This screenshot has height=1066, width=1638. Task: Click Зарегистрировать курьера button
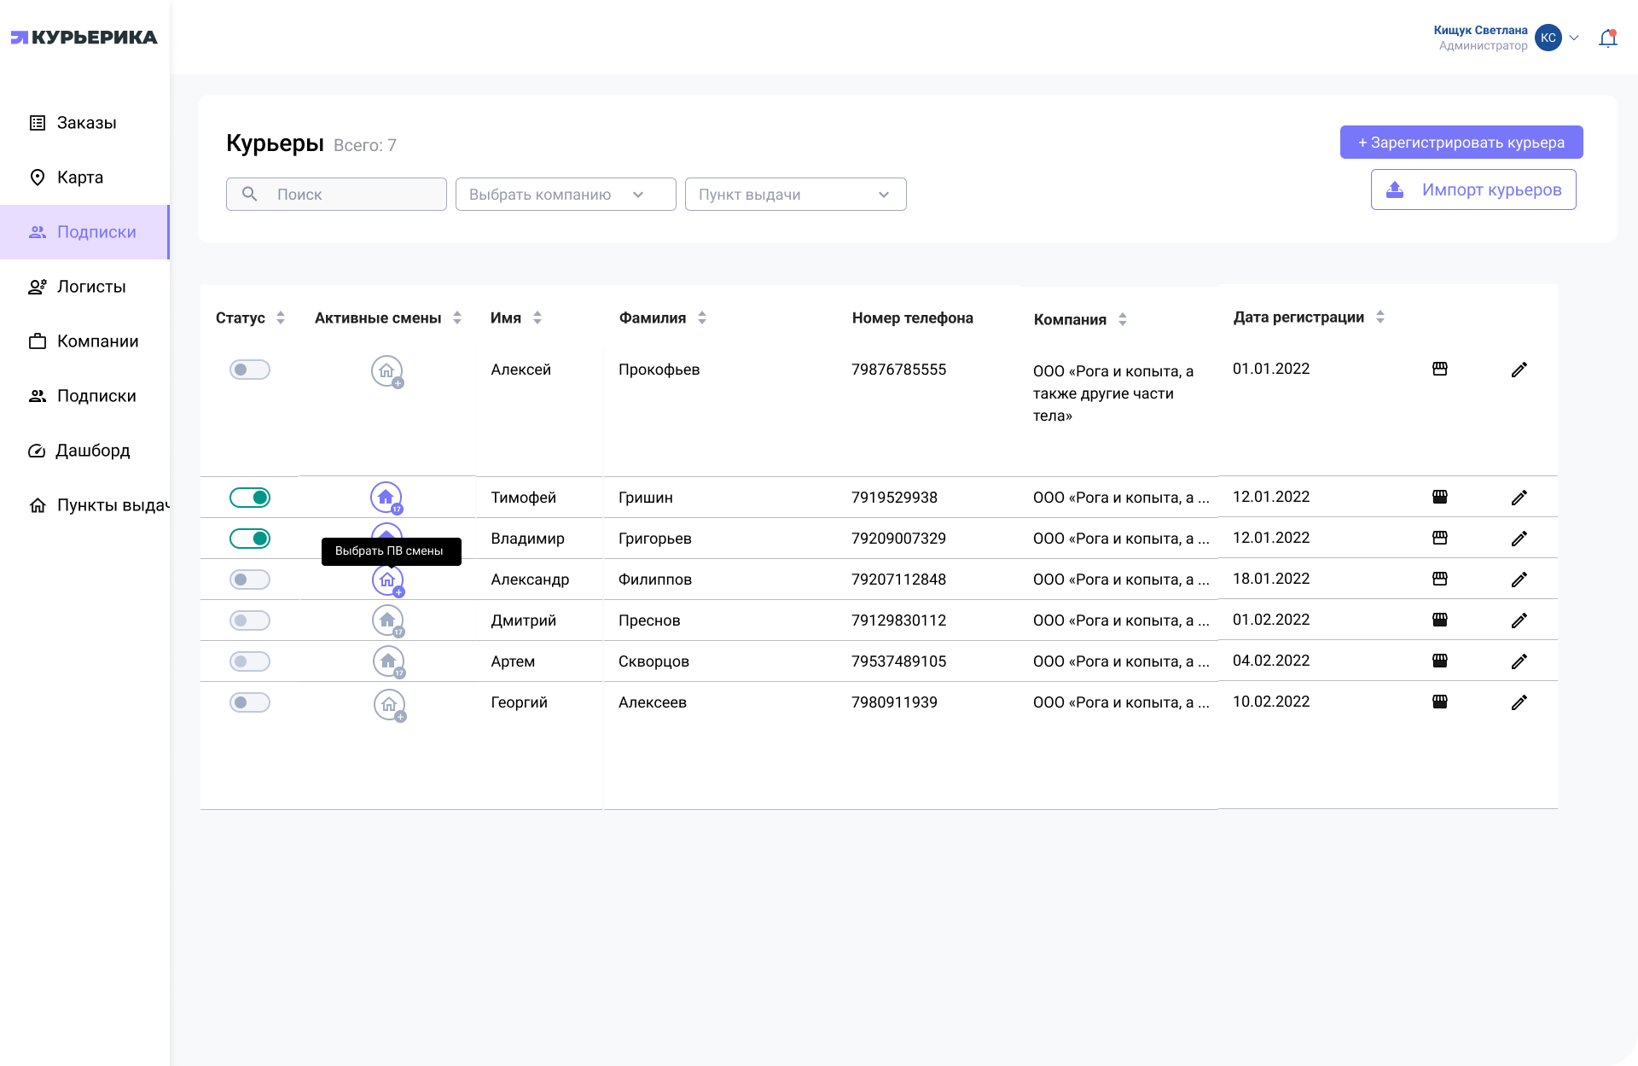point(1461,143)
